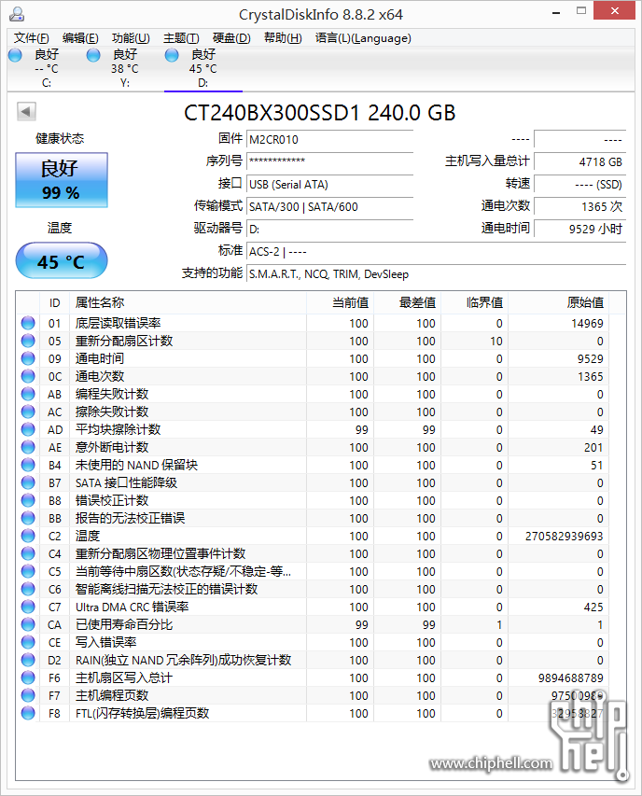Click raw value 9894688789 in F6 row
Screen dimensions: 642x796
(571, 678)
